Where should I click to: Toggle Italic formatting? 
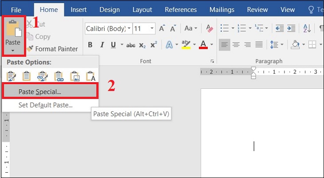pos(102,45)
